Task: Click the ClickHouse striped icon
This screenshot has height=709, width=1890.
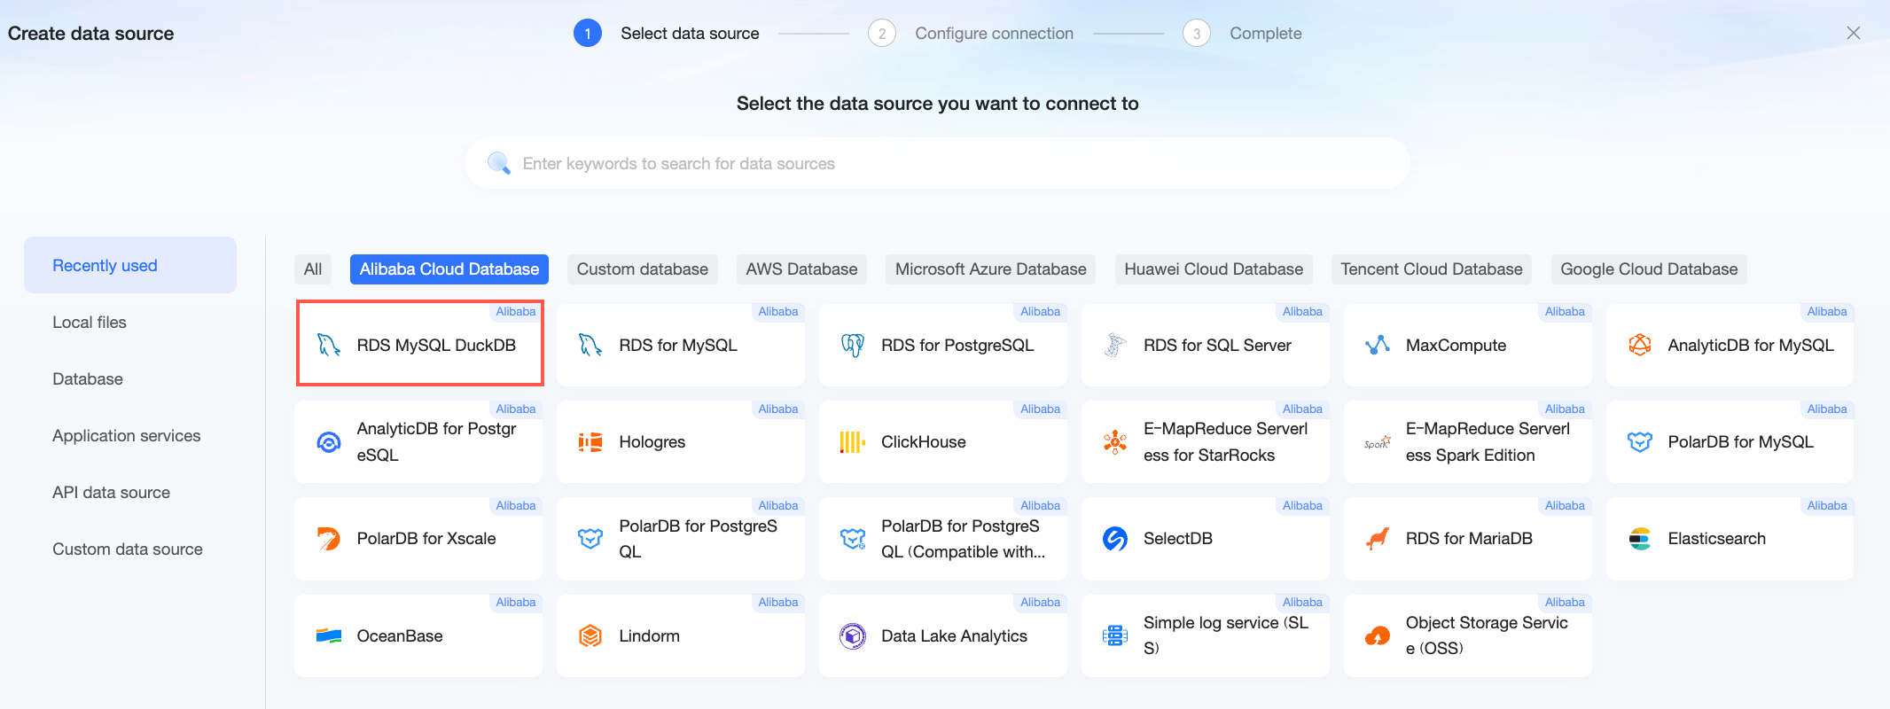Action: coord(853,442)
